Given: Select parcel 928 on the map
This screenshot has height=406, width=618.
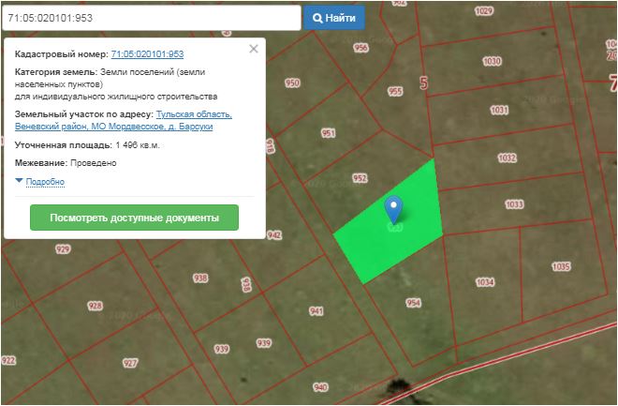Looking at the screenshot, I should click(95, 306).
